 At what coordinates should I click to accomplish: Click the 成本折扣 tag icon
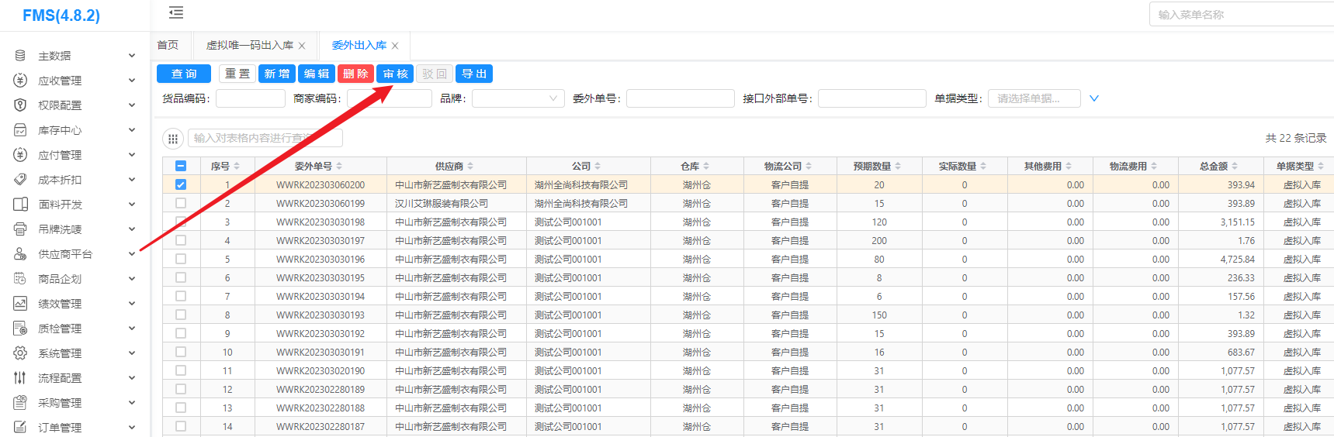click(20, 180)
